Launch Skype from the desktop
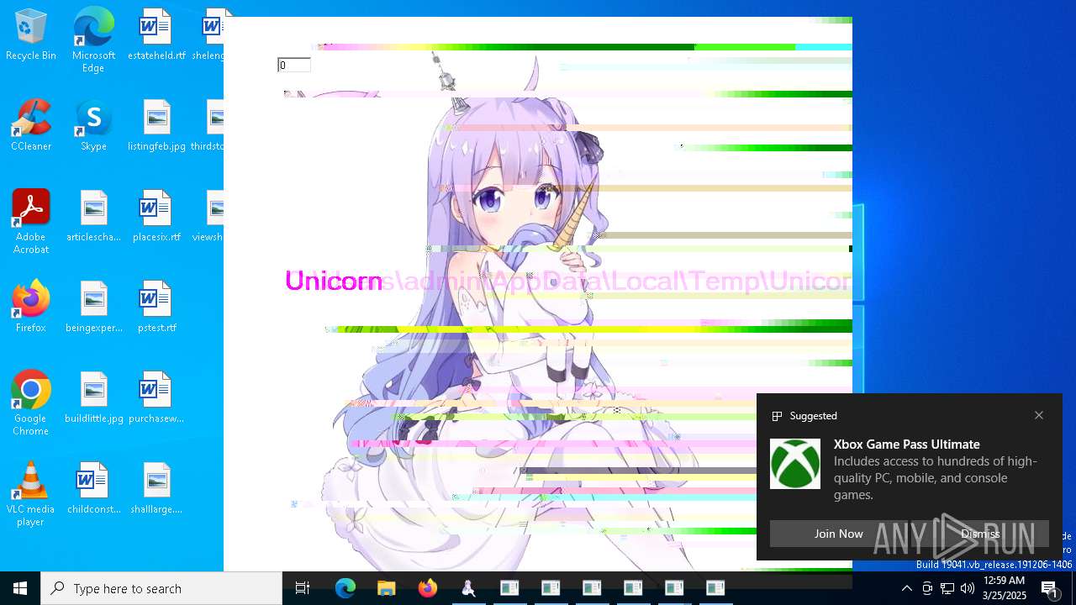The width and height of the screenshot is (1076, 605). [93, 126]
